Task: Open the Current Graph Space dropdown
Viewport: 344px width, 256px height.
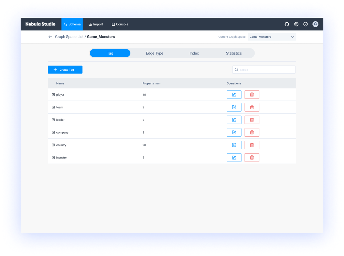Action: 272,36
